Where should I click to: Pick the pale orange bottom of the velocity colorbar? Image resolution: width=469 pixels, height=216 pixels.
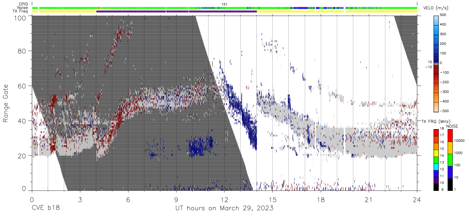pos(437,107)
